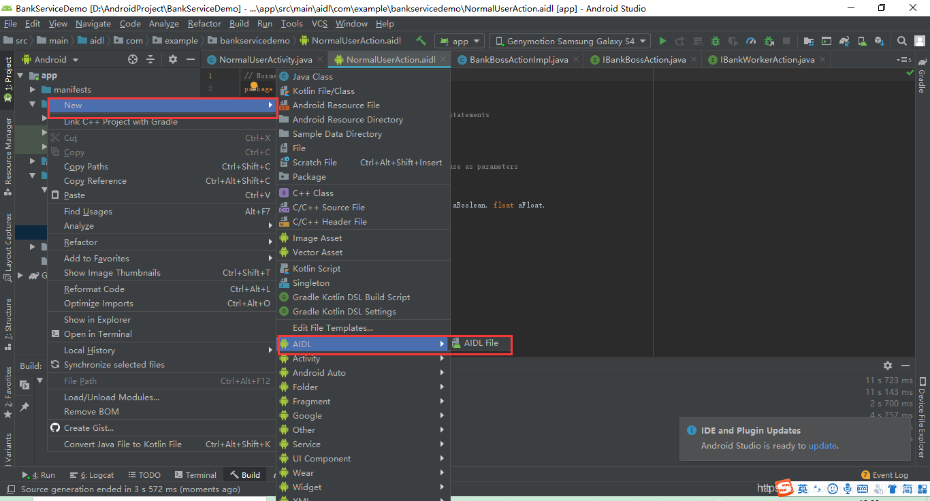Image resolution: width=930 pixels, height=501 pixels.
Task: Expand the Service submenu
Action: [x=363, y=445]
